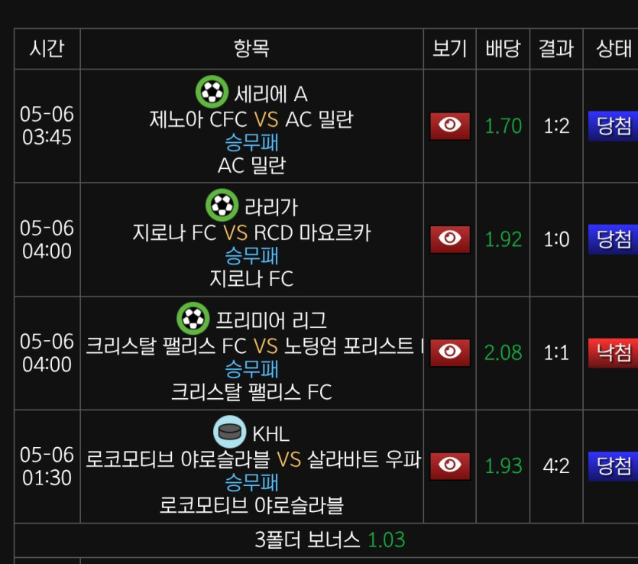Open the eye view button for the 크리스탈 팰리스 match

[449, 352]
